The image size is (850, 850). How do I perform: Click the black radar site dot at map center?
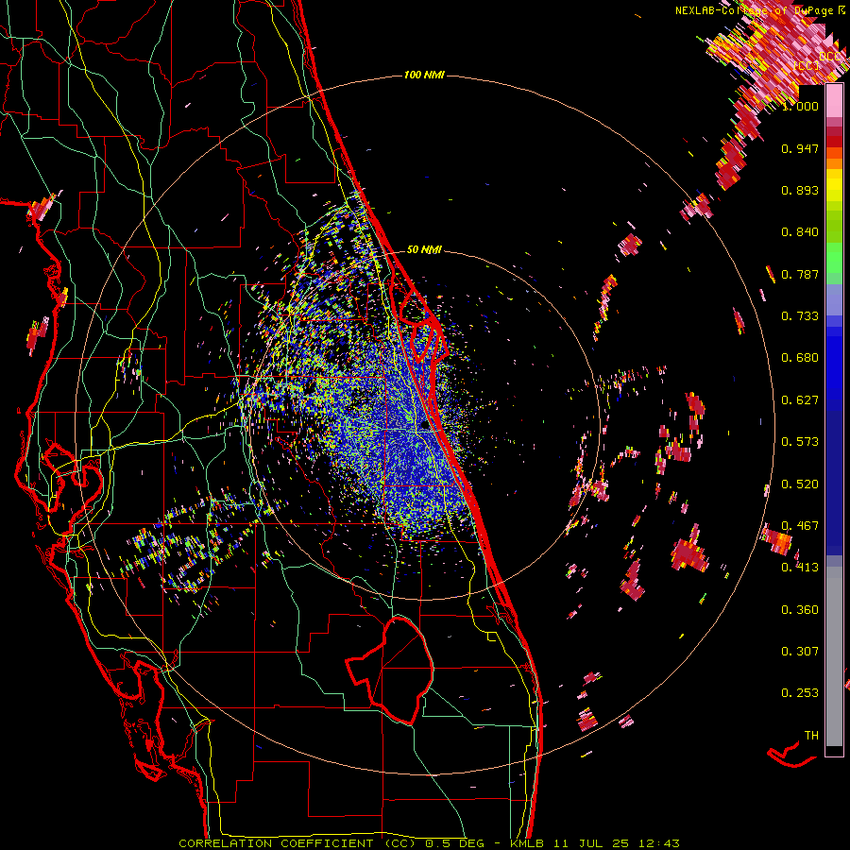coord(424,426)
